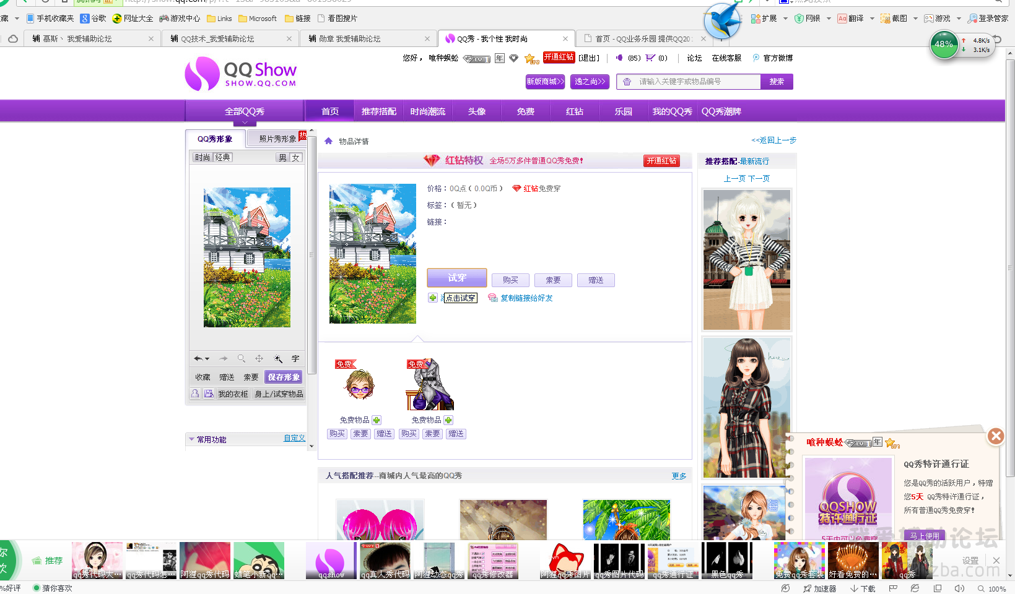Image resolution: width=1015 pixels, height=594 pixels.
Task: Click the grey diamond icon in header
Action: pyautogui.click(x=513, y=58)
